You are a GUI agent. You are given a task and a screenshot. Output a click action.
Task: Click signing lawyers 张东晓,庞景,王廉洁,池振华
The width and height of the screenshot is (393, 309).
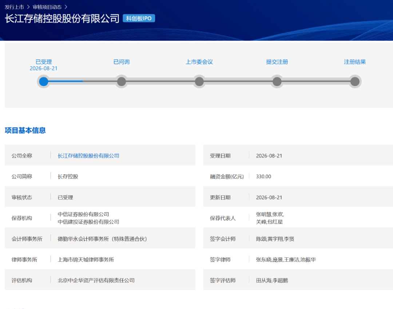pos(286,260)
